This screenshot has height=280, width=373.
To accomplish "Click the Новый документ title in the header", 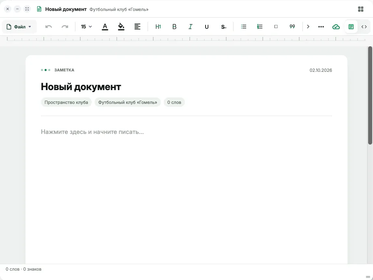I will [66, 9].
